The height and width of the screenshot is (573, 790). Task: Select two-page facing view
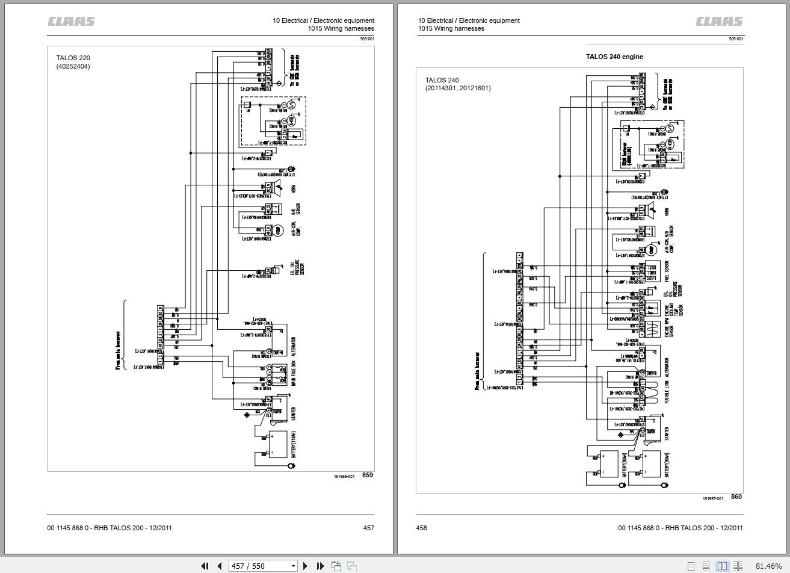722,566
